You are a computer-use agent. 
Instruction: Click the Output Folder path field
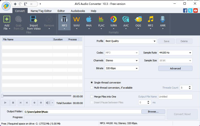(x=83, y=112)
